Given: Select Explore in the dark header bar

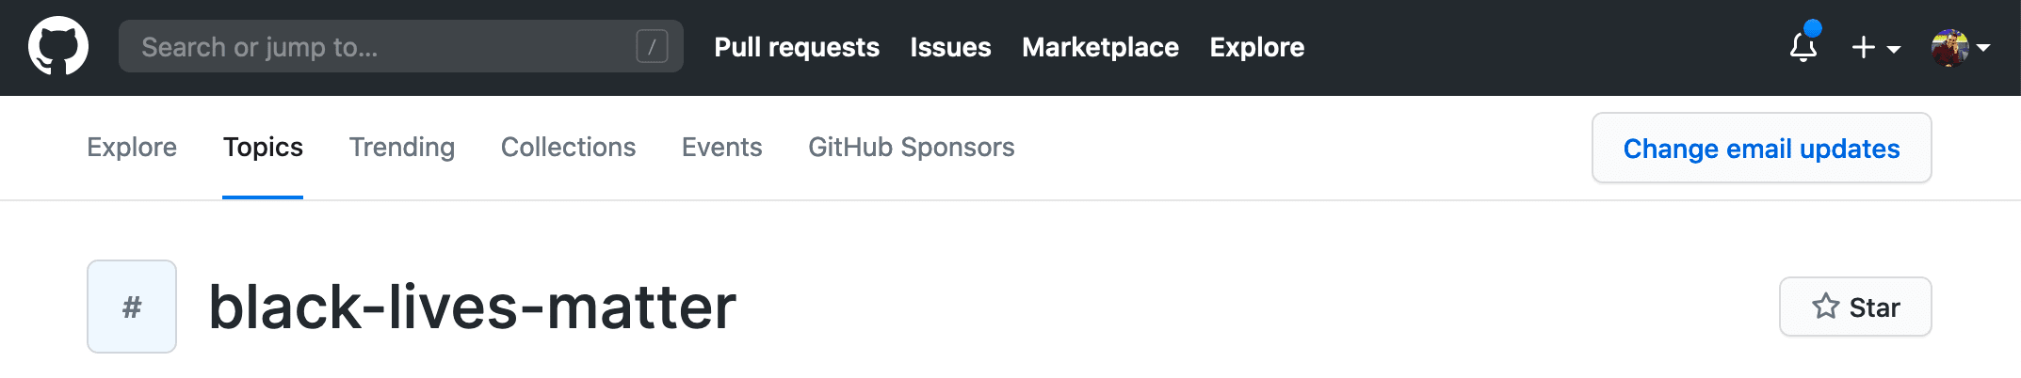Looking at the screenshot, I should (x=1256, y=47).
